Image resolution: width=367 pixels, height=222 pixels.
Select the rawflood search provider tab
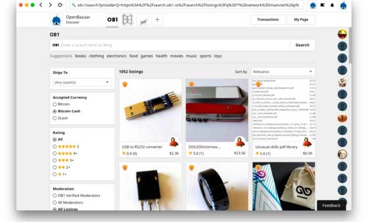pos(143,20)
